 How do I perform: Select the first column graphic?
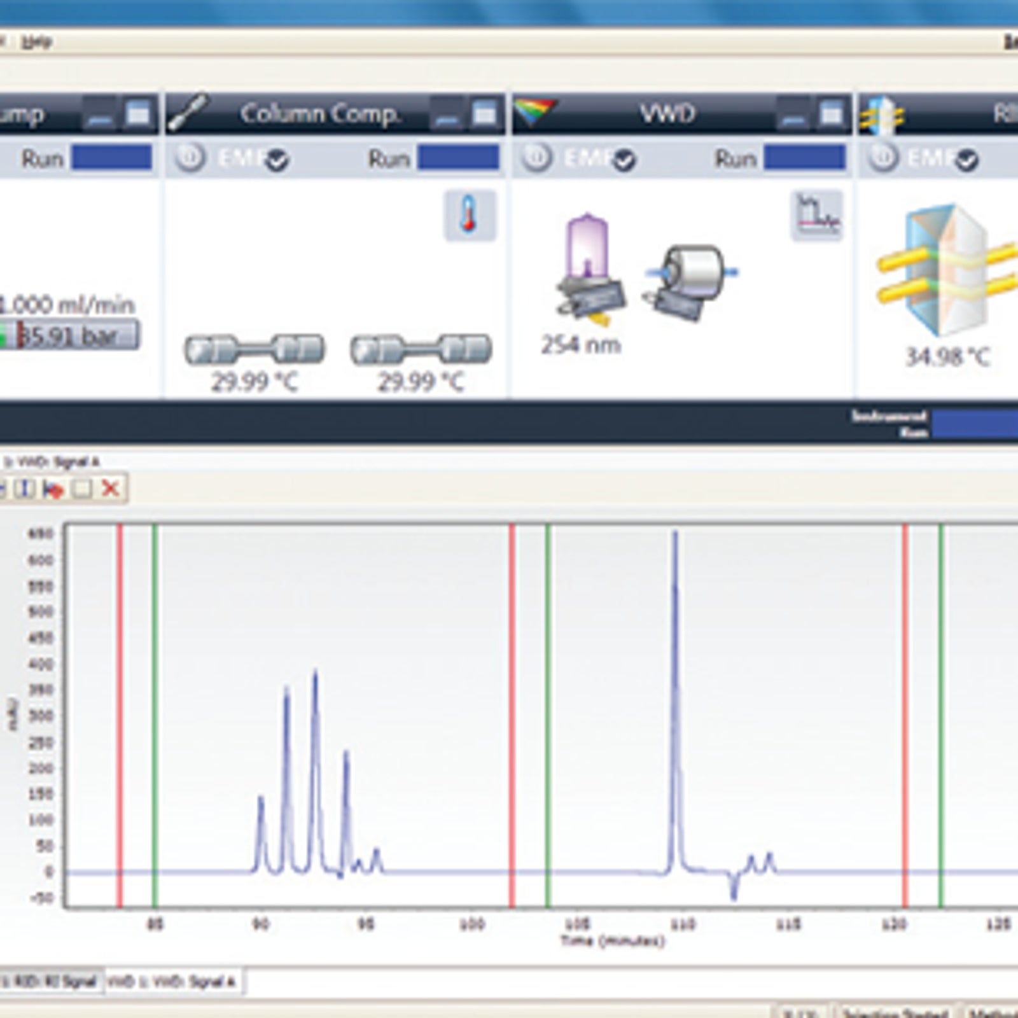[x=254, y=349]
